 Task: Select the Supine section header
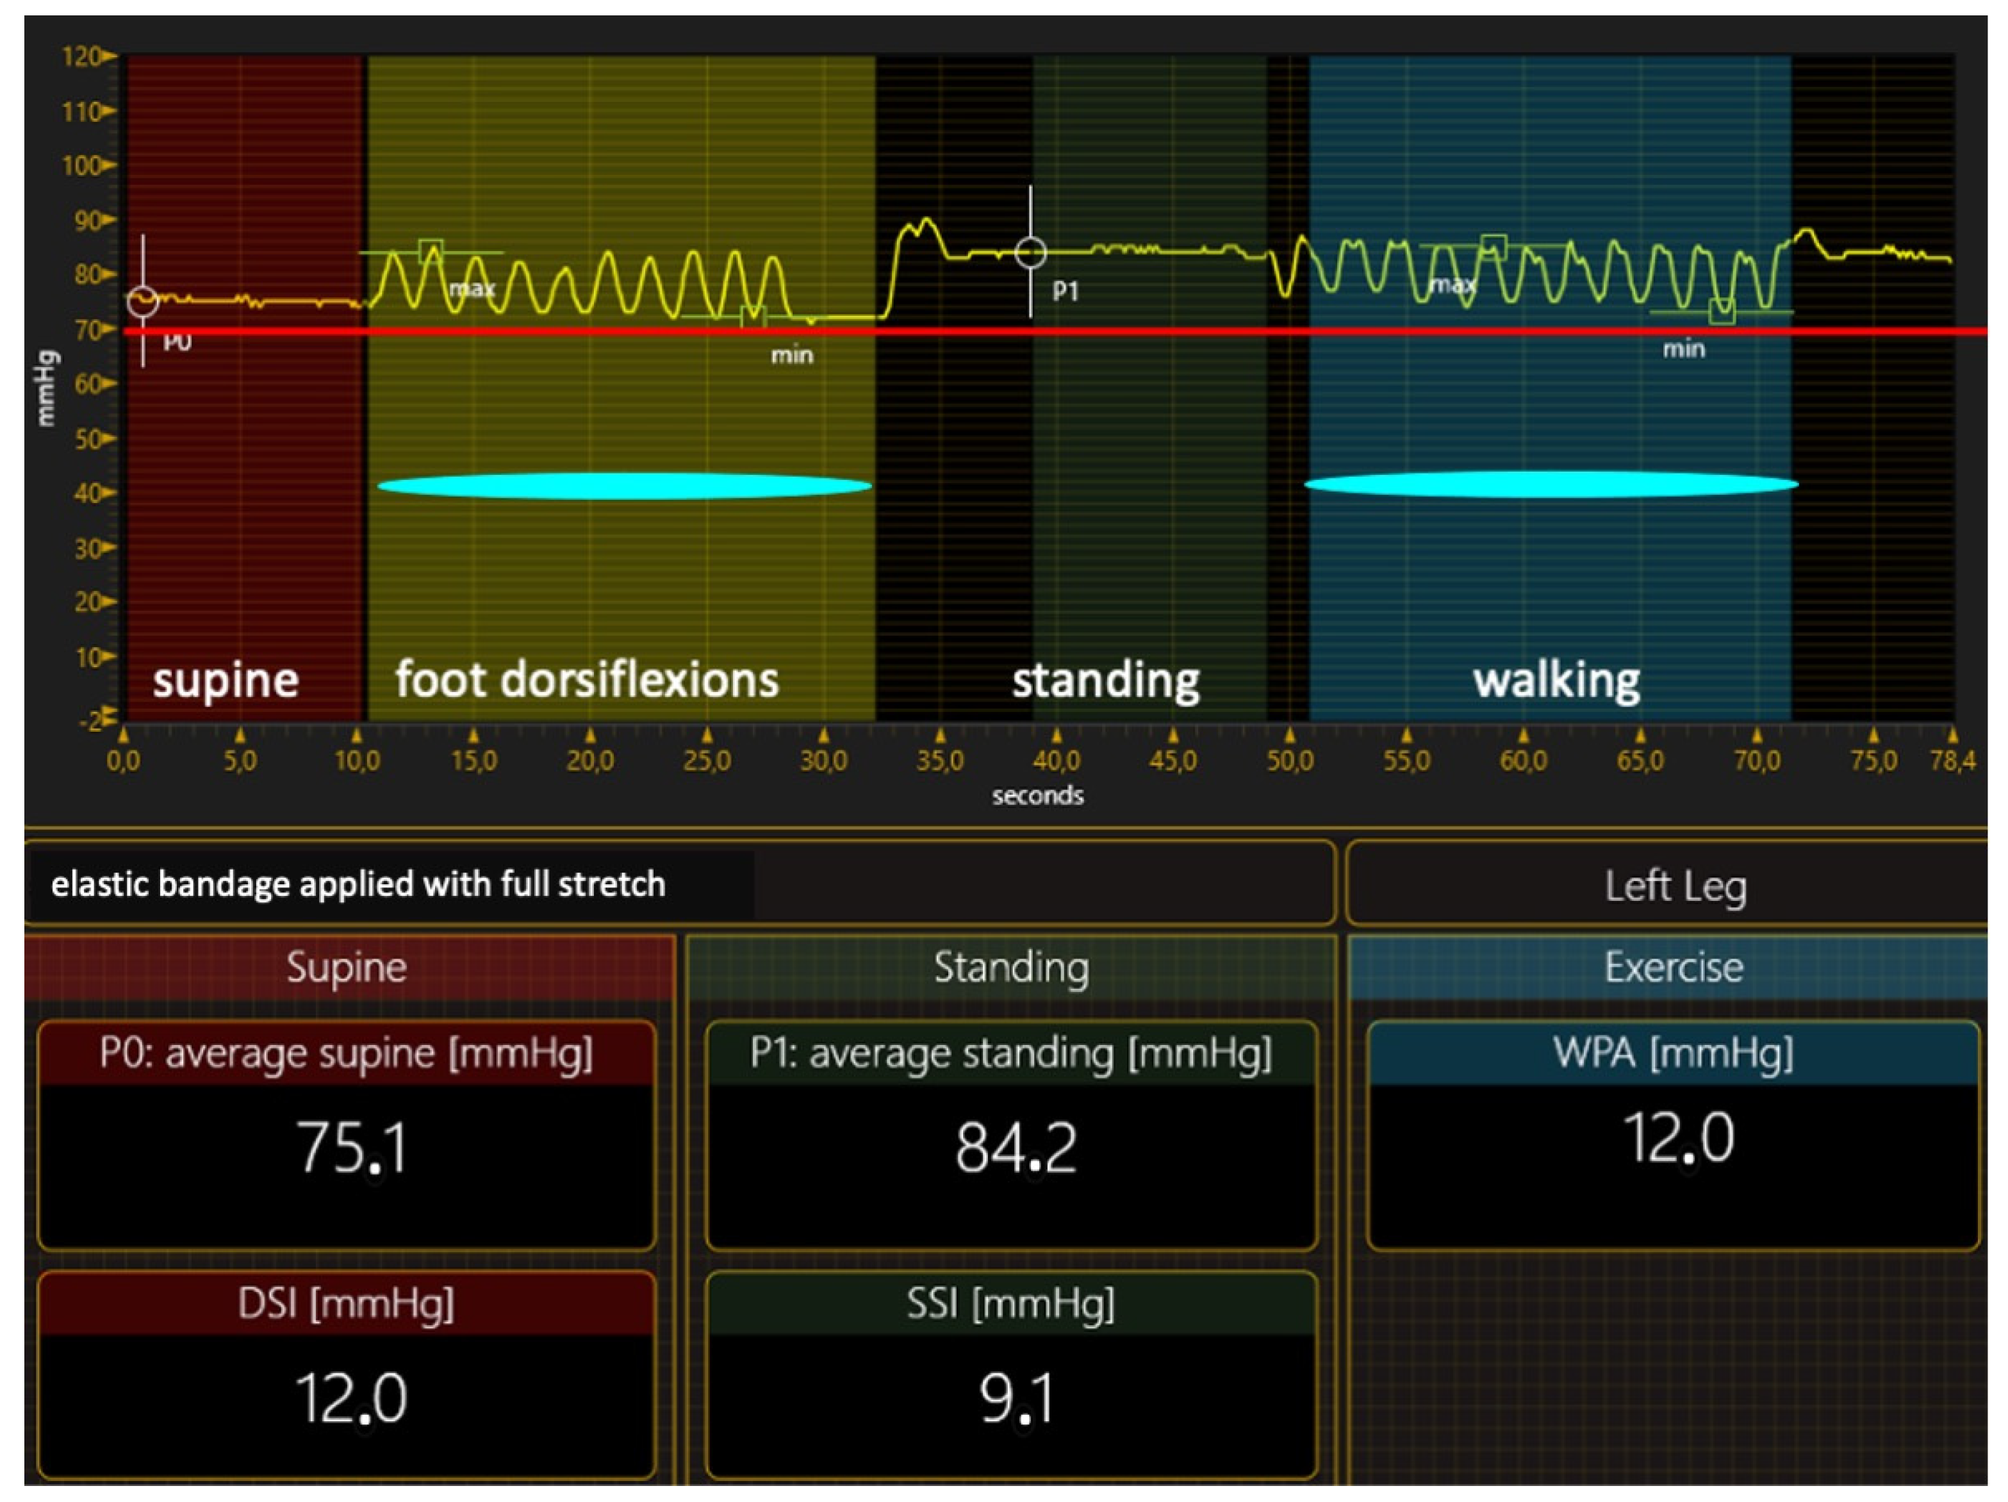pos(347,967)
